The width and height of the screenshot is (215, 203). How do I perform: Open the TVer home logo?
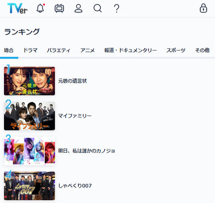[x=17, y=8]
